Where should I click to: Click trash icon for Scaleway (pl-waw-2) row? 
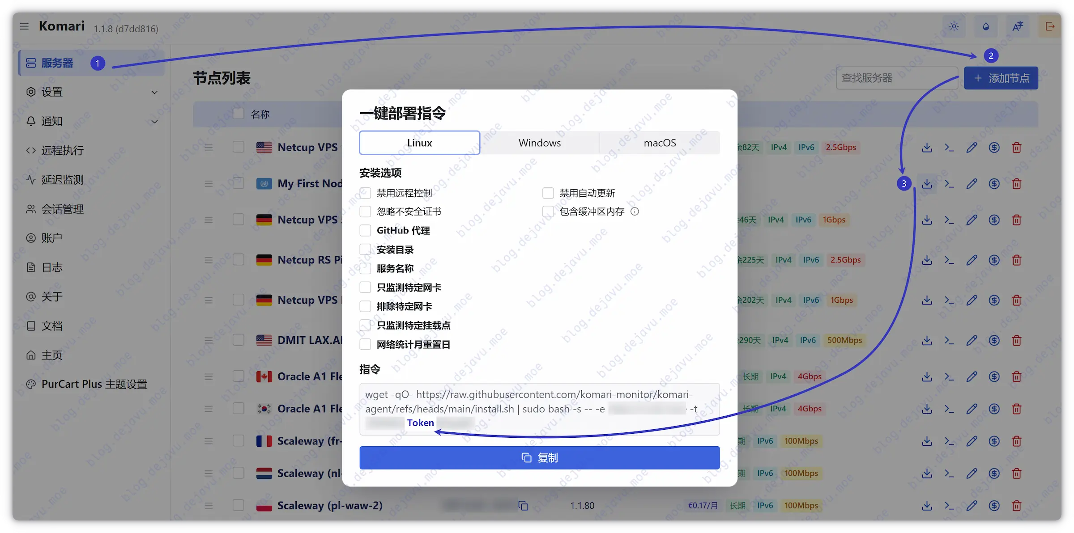pyautogui.click(x=1016, y=506)
